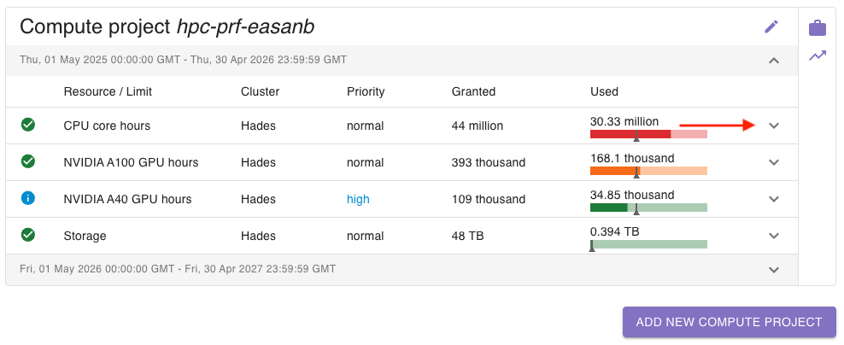
Task: Open the briefcase icon in the sidebar
Action: point(818,28)
